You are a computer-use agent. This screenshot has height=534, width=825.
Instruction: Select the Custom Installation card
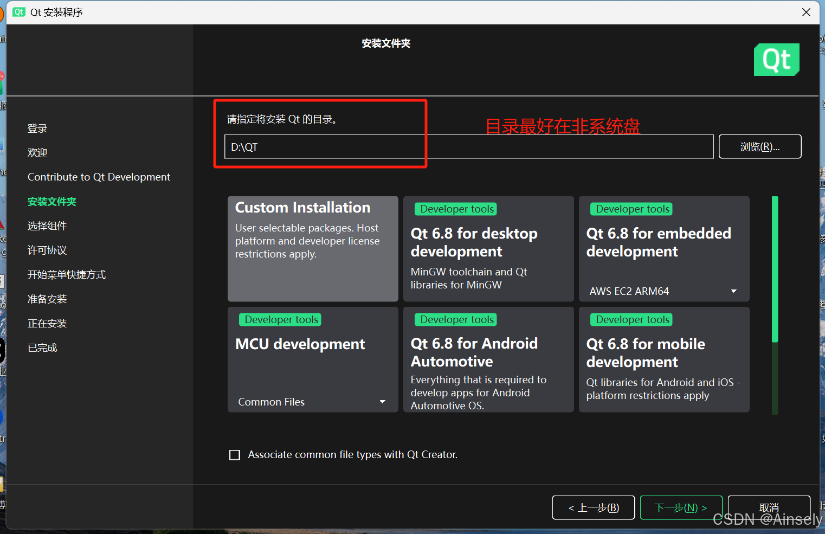click(313, 249)
